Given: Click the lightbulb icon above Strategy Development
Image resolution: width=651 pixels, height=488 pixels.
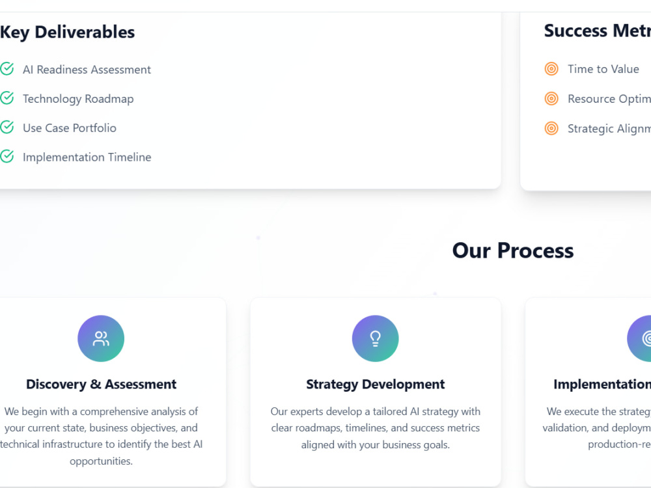Looking at the screenshot, I should [x=376, y=338].
